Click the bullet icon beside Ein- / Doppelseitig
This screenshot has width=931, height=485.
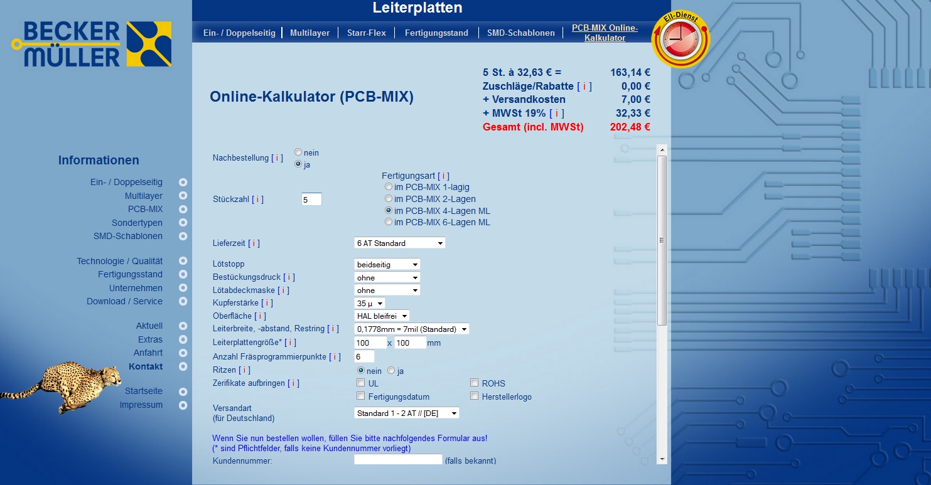pos(183,183)
